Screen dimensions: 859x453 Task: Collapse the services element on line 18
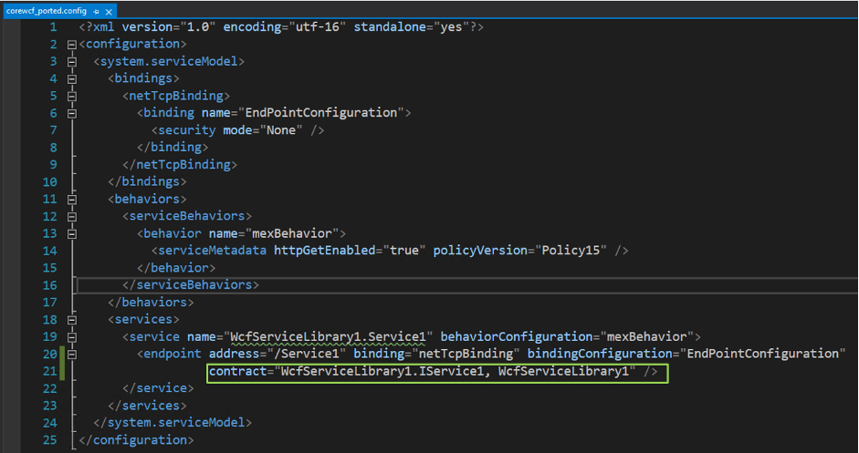(x=72, y=320)
